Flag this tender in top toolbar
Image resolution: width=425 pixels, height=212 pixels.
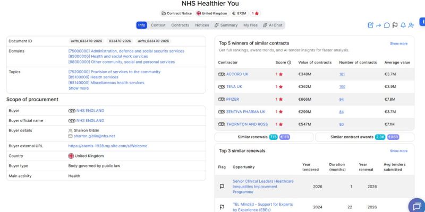tap(395, 25)
